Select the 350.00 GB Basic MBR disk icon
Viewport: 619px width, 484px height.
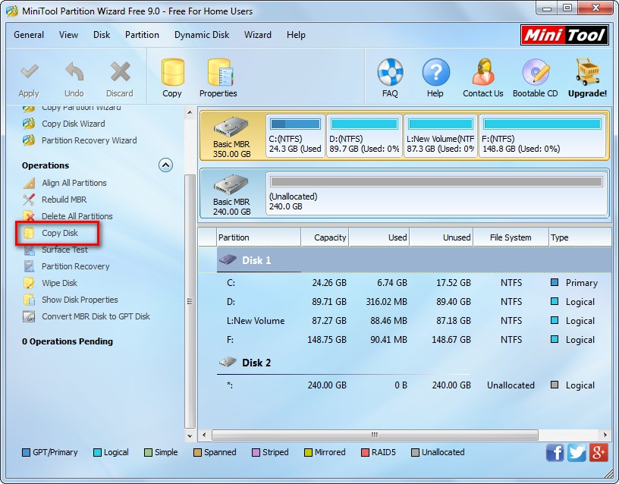coord(231,127)
